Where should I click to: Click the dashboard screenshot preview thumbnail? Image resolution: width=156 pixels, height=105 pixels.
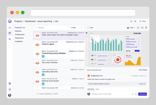tap(117, 49)
